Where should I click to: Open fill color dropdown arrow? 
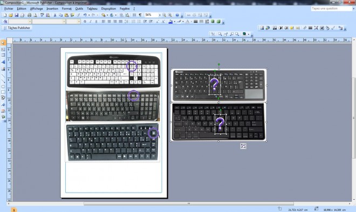pos(174,22)
